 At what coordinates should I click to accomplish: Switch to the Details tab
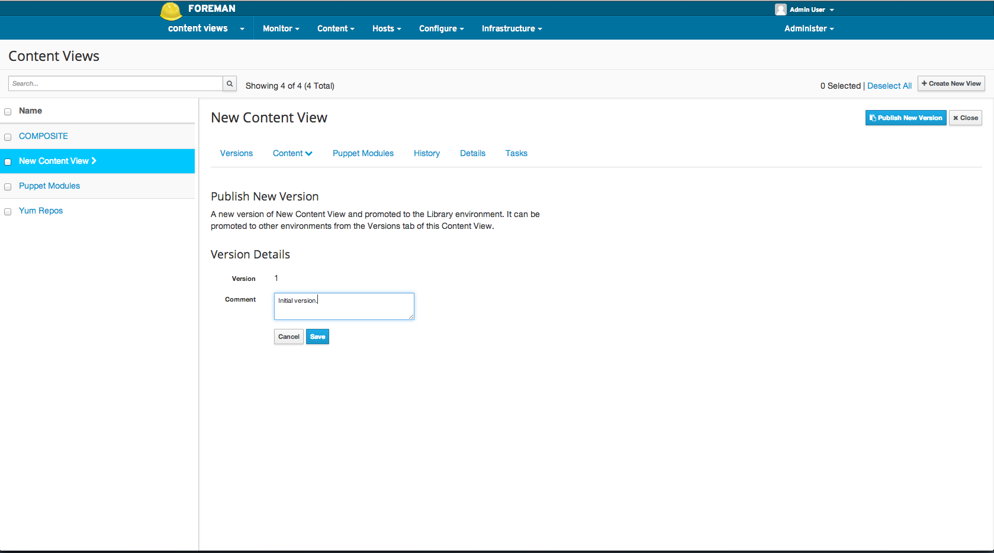click(x=472, y=153)
